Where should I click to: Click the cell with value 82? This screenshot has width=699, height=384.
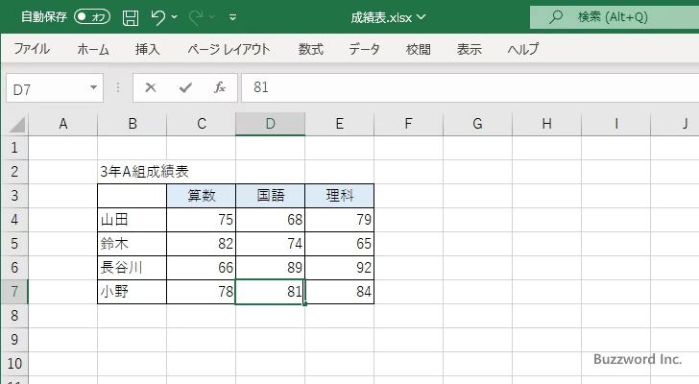[x=201, y=244]
